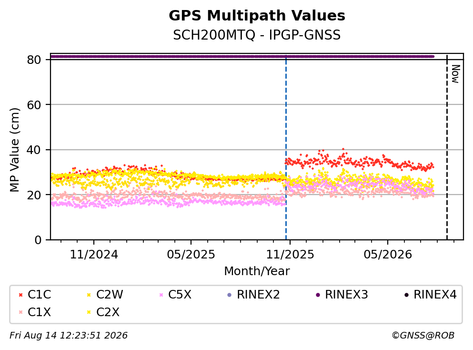This screenshot has height=350, width=473.
Task: Click the 05/2026 x-axis tick label
Action: tap(388, 255)
